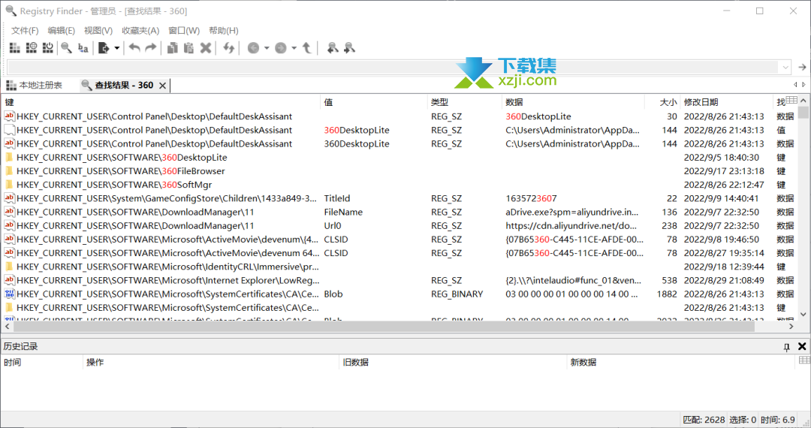
Task: Select the Internet Explorer\LowReg row
Action: click(398, 281)
